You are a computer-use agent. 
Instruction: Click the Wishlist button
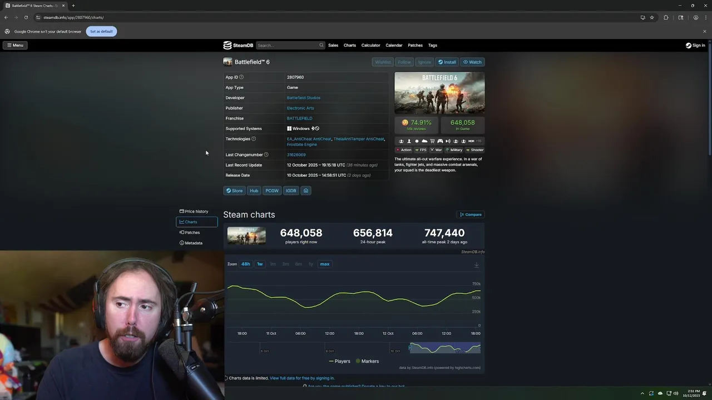(x=382, y=62)
